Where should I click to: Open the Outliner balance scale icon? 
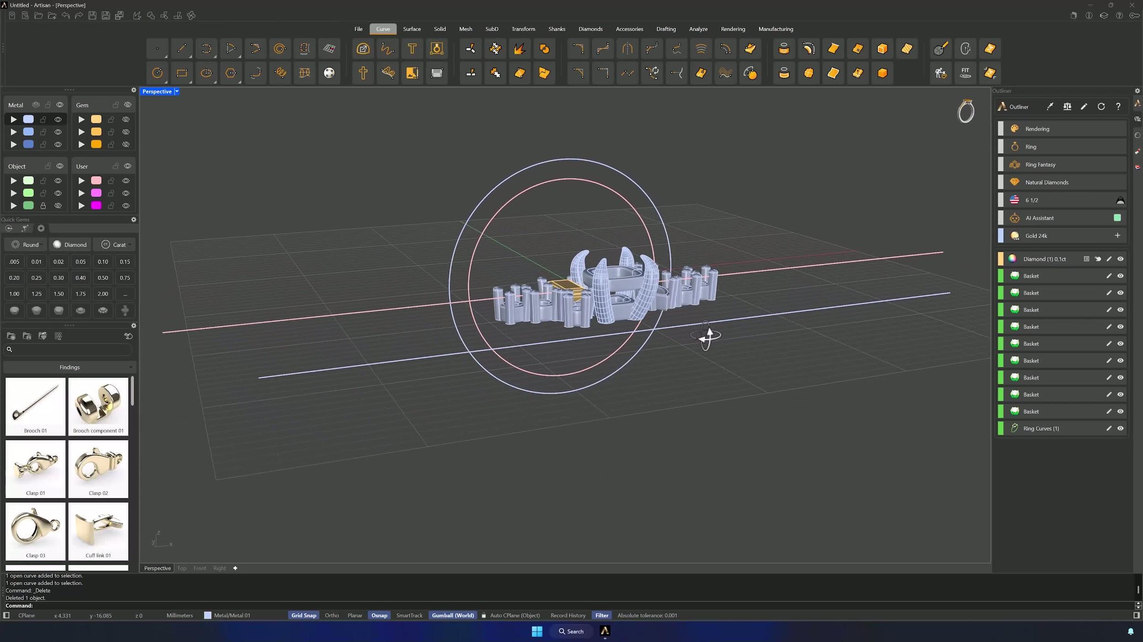click(1067, 106)
